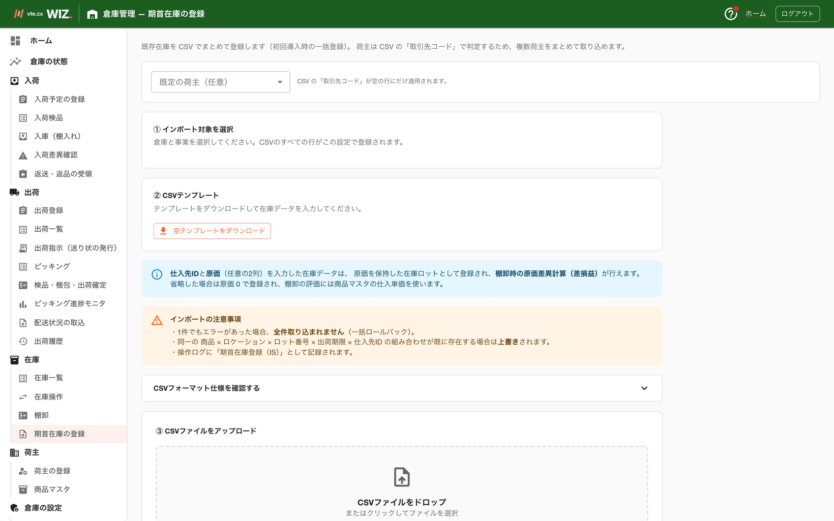Click the download icon on template button
Viewport: 834px width, 521px height.
(163, 231)
